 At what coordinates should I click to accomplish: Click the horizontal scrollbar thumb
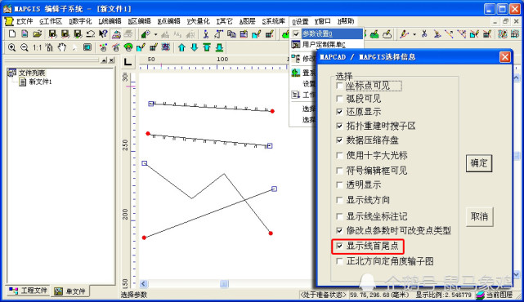[224, 284]
